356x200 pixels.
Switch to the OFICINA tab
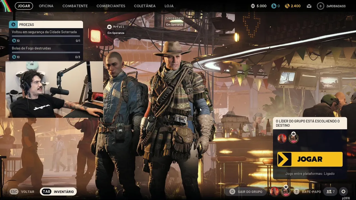pos(46,6)
